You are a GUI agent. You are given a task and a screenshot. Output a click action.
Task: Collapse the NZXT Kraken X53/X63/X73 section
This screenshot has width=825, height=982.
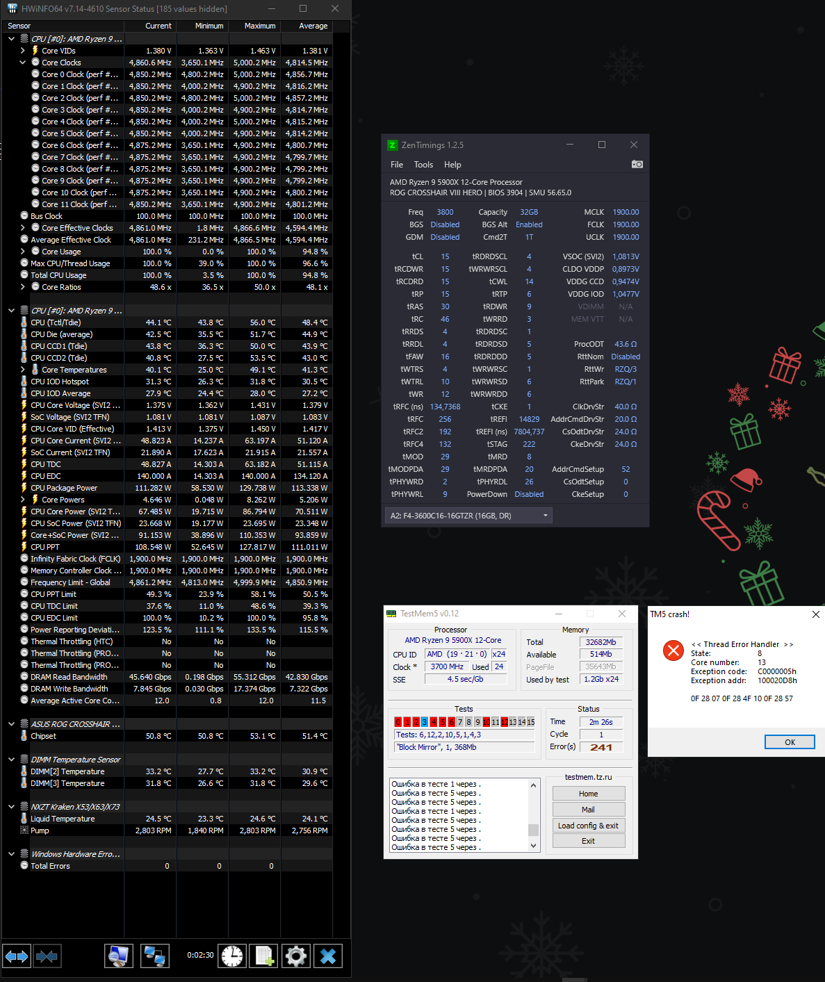coord(11,807)
